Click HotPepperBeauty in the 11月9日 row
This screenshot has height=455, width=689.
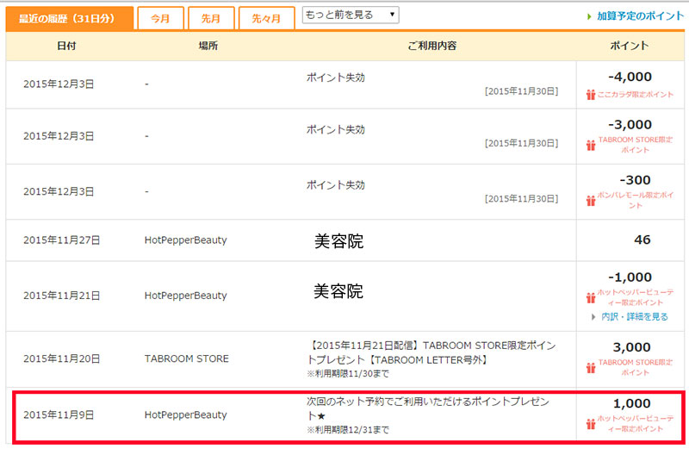click(x=186, y=415)
